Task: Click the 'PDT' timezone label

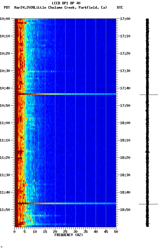Action: click(x=7, y=8)
